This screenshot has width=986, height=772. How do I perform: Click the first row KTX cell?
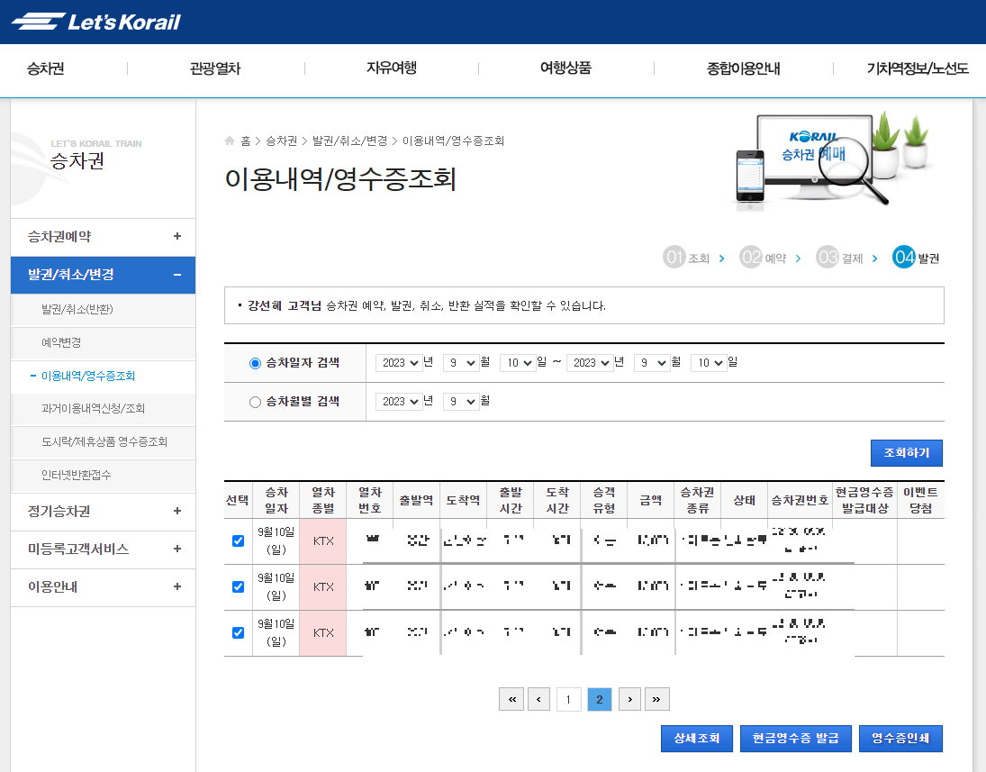point(323,541)
